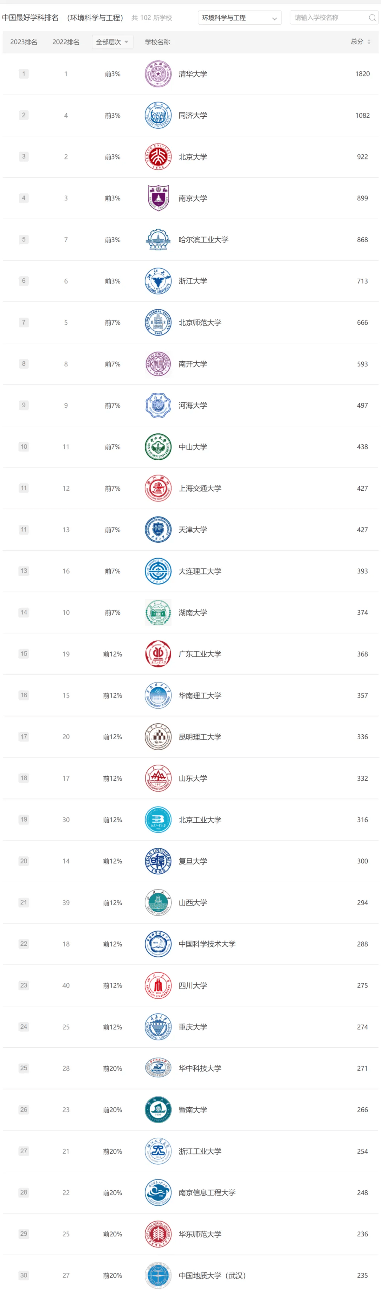Click Peking University's red emblem
Screen dimensions: 381x1294
coord(158,157)
